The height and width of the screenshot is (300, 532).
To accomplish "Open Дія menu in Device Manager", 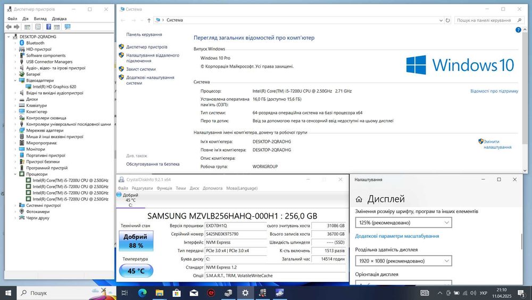I will 26,19.
